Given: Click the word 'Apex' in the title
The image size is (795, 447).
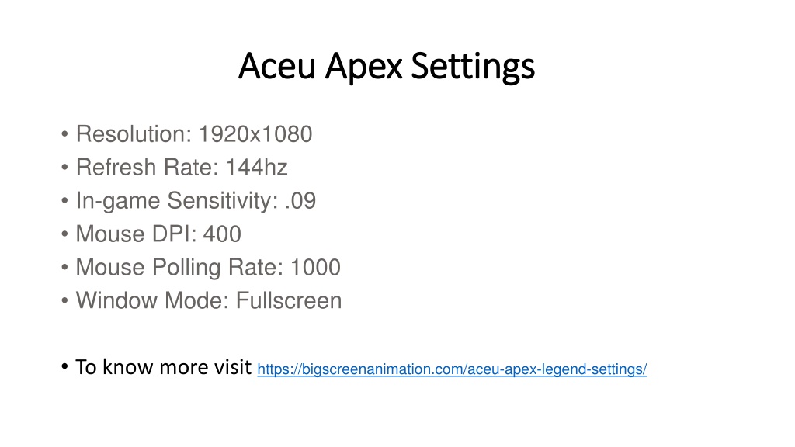Looking at the screenshot, I should point(363,68).
